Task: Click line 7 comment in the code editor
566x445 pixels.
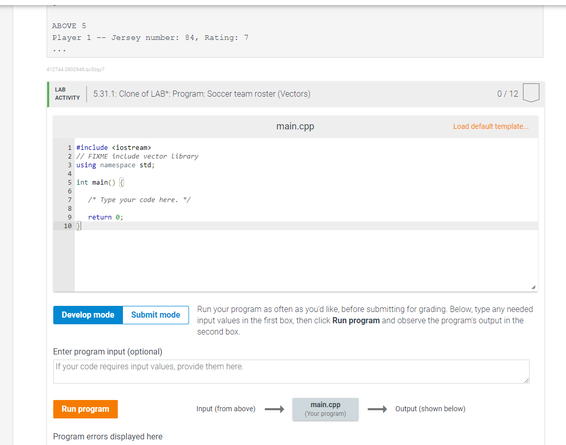Action: [x=138, y=199]
